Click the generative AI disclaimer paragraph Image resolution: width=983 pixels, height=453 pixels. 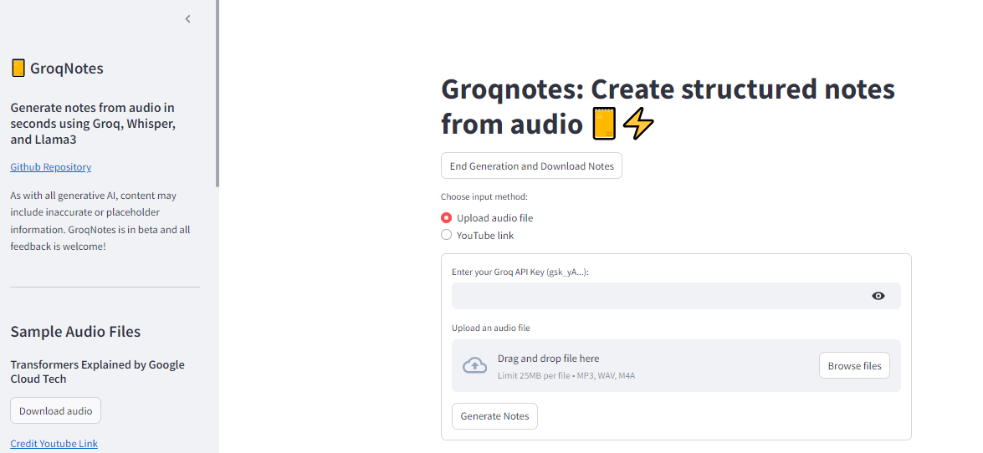100,221
